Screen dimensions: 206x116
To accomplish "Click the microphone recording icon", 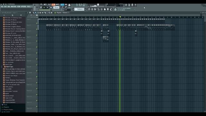I will click(132, 5).
